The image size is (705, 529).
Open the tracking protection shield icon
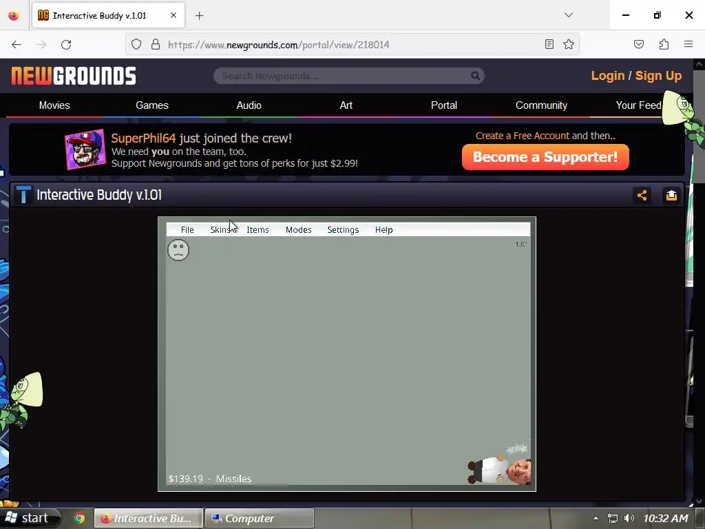click(136, 44)
